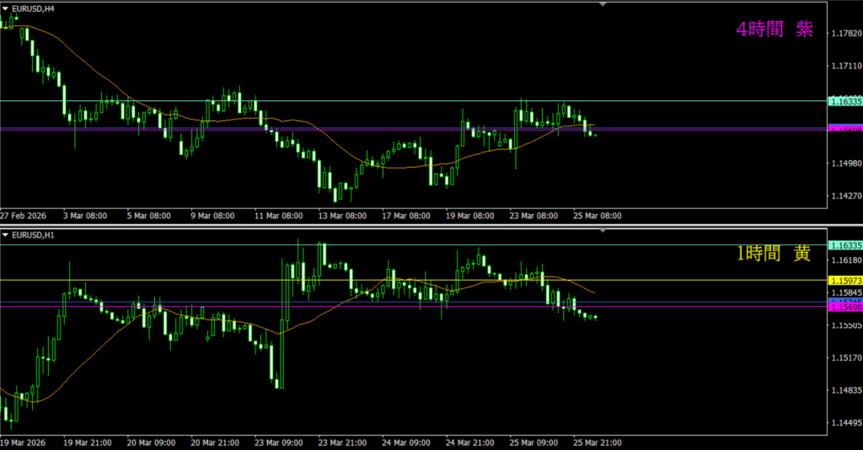
Task: Click the chart shift marker on H4 chart
Action: 602,4
